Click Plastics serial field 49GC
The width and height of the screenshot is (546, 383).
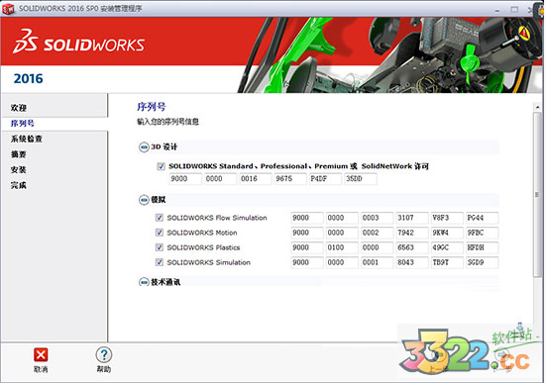coord(447,247)
